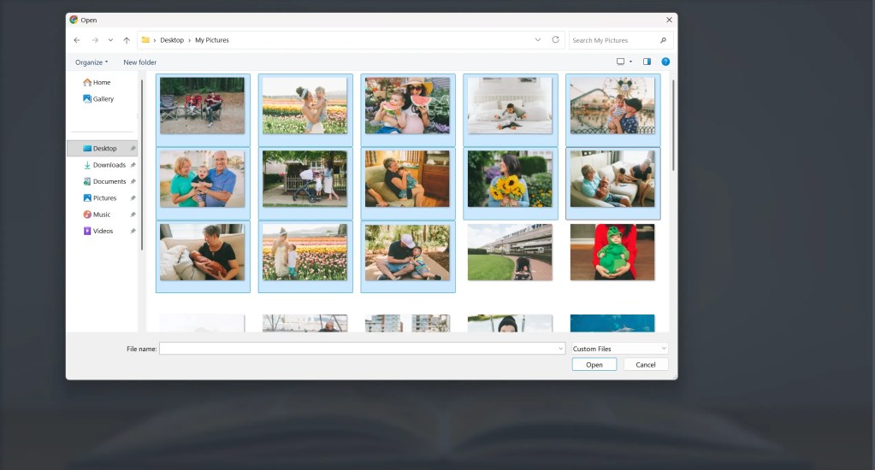This screenshot has height=470, width=875.
Task: Click the Refresh icon in address bar
Action: point(556,40)
